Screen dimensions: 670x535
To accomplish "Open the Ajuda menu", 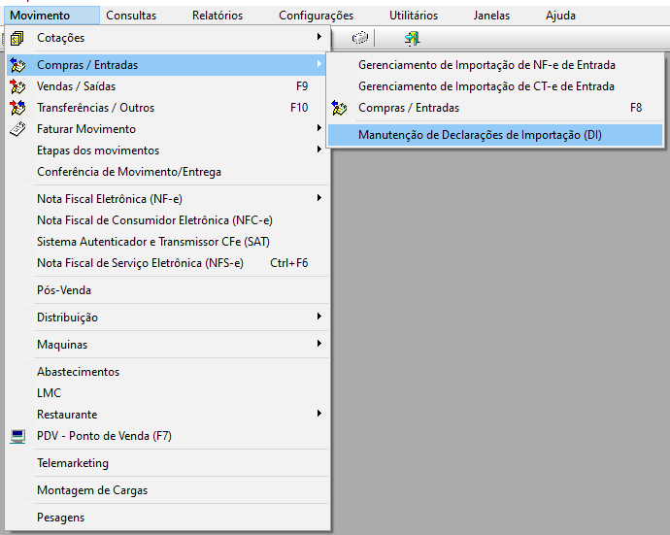I will point(560,16).
